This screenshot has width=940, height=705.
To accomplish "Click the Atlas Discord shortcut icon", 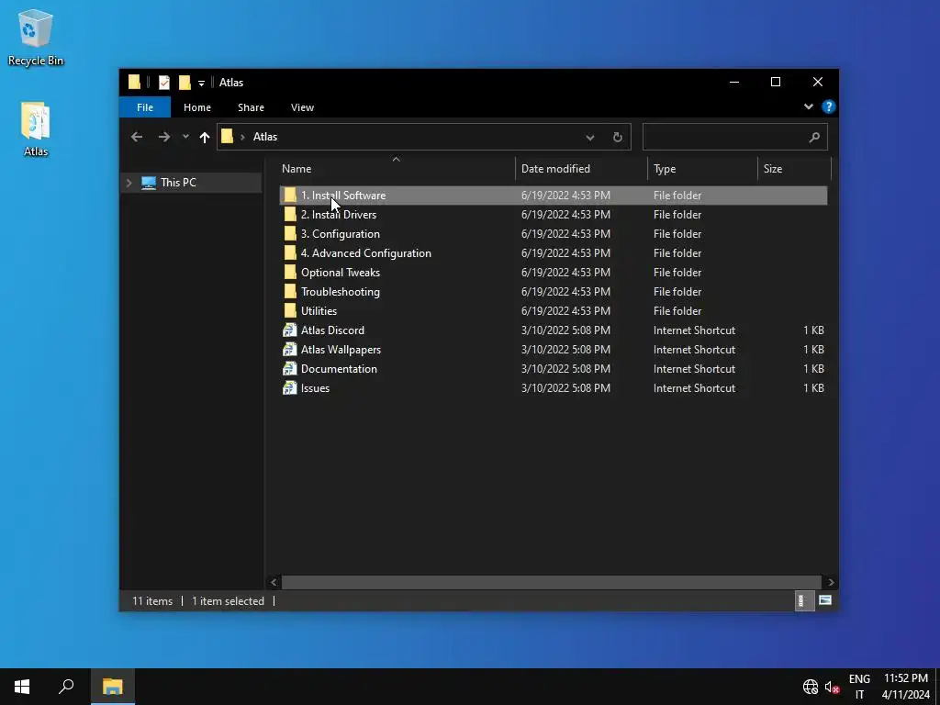I will coord(289,330).
